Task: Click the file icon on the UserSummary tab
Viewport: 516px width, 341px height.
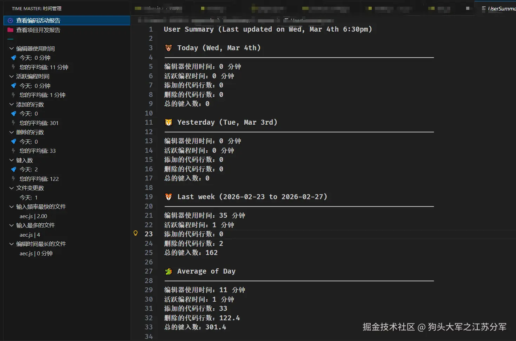Action: (x=484, y=8)
